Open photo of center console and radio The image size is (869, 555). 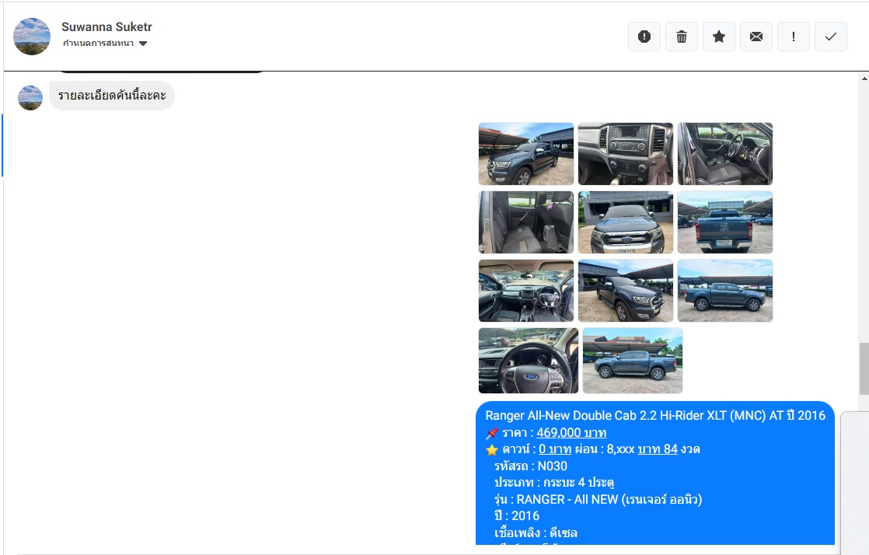click(626, 154)
